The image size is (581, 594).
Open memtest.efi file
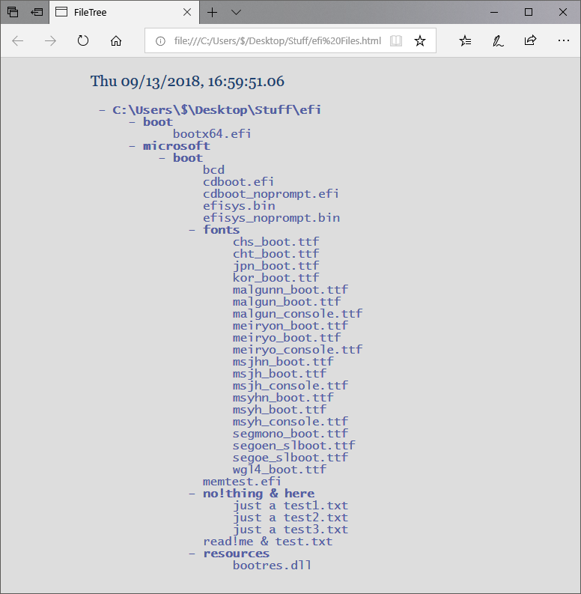242,482
